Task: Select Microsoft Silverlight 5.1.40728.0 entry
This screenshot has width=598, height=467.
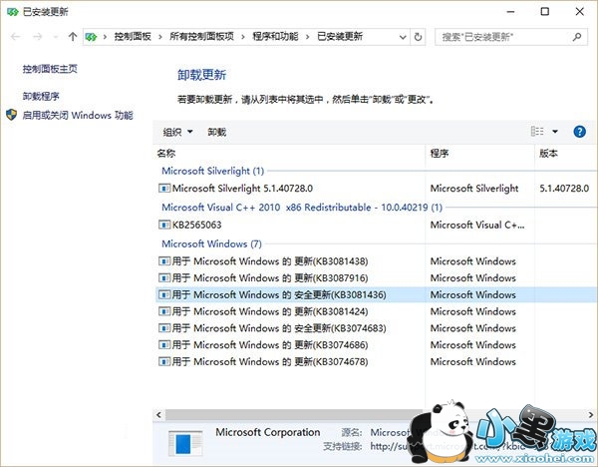Action: pyautogui.click(x=242, y=189)
